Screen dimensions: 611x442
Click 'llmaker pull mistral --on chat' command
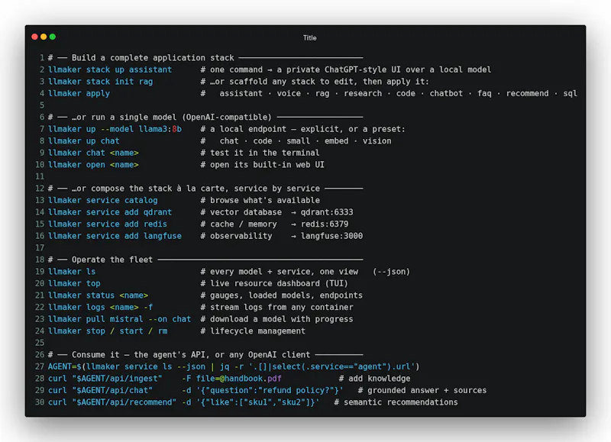tap(120, 319)
